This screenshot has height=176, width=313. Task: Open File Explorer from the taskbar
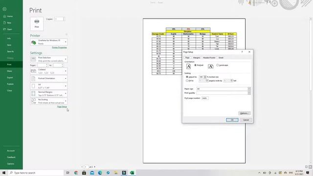click(116, 173)
